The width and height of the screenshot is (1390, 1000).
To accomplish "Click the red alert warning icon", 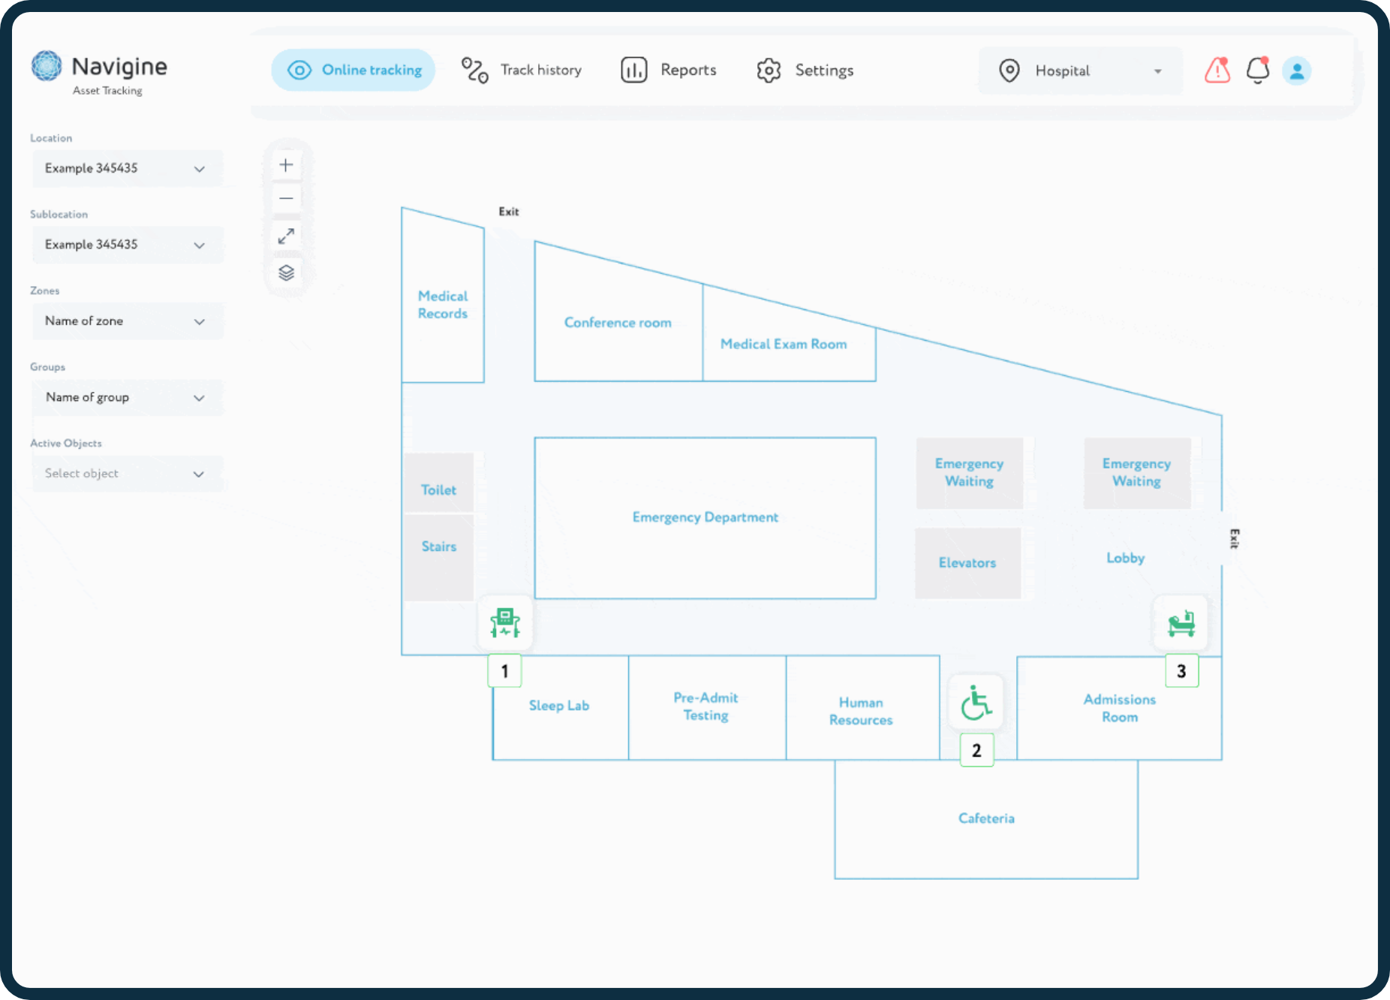I will 1217,71.
